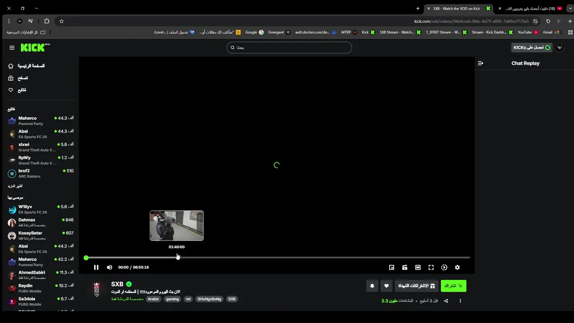Open the user profile avatar menu
The width and height of the screenshot is (574, 323).
560,48
